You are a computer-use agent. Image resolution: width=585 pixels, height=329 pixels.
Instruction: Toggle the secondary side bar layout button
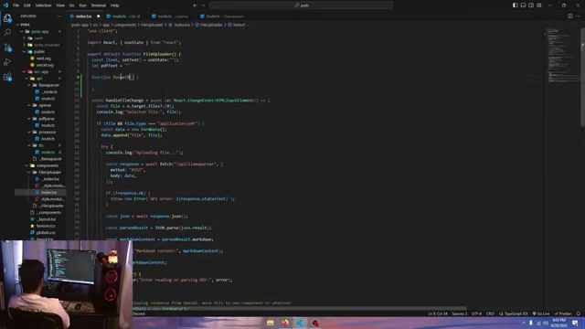(x=531, y=5)
